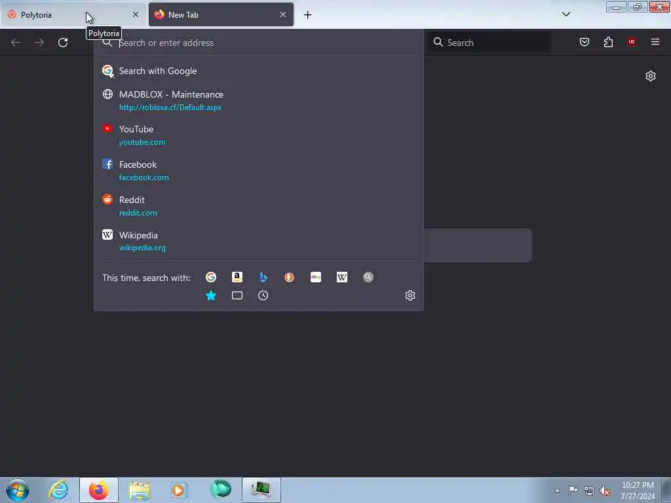Click the wikipedia.org URL text
Image resolution: width=671 pixels, height=503 pixels.
pos(142,248)
